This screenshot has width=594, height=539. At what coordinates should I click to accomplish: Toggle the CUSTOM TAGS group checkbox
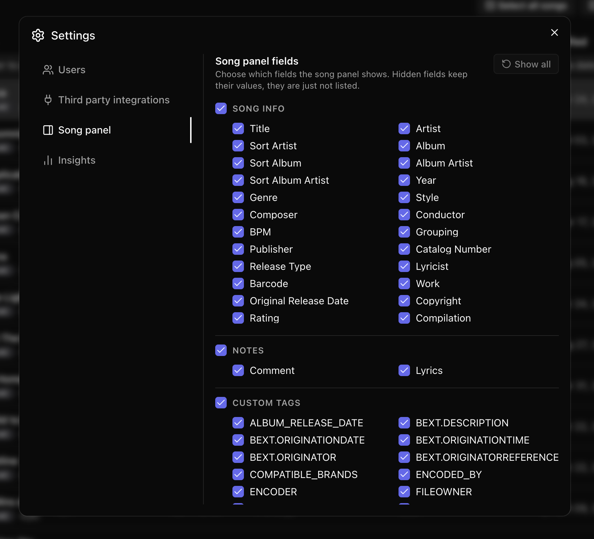pyautogui.click(x=221, y=403)
